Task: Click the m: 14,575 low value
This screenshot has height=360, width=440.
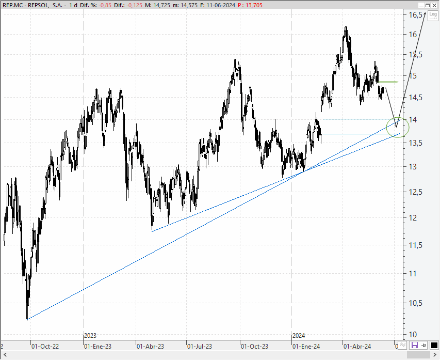Action: point(185,5)
